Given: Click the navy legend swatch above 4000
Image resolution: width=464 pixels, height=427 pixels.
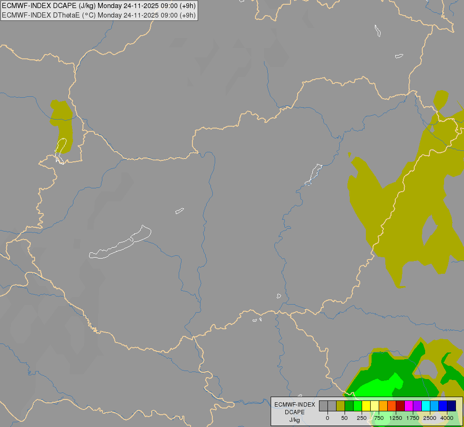Looking at the screenshot, I should click(452, 406).
